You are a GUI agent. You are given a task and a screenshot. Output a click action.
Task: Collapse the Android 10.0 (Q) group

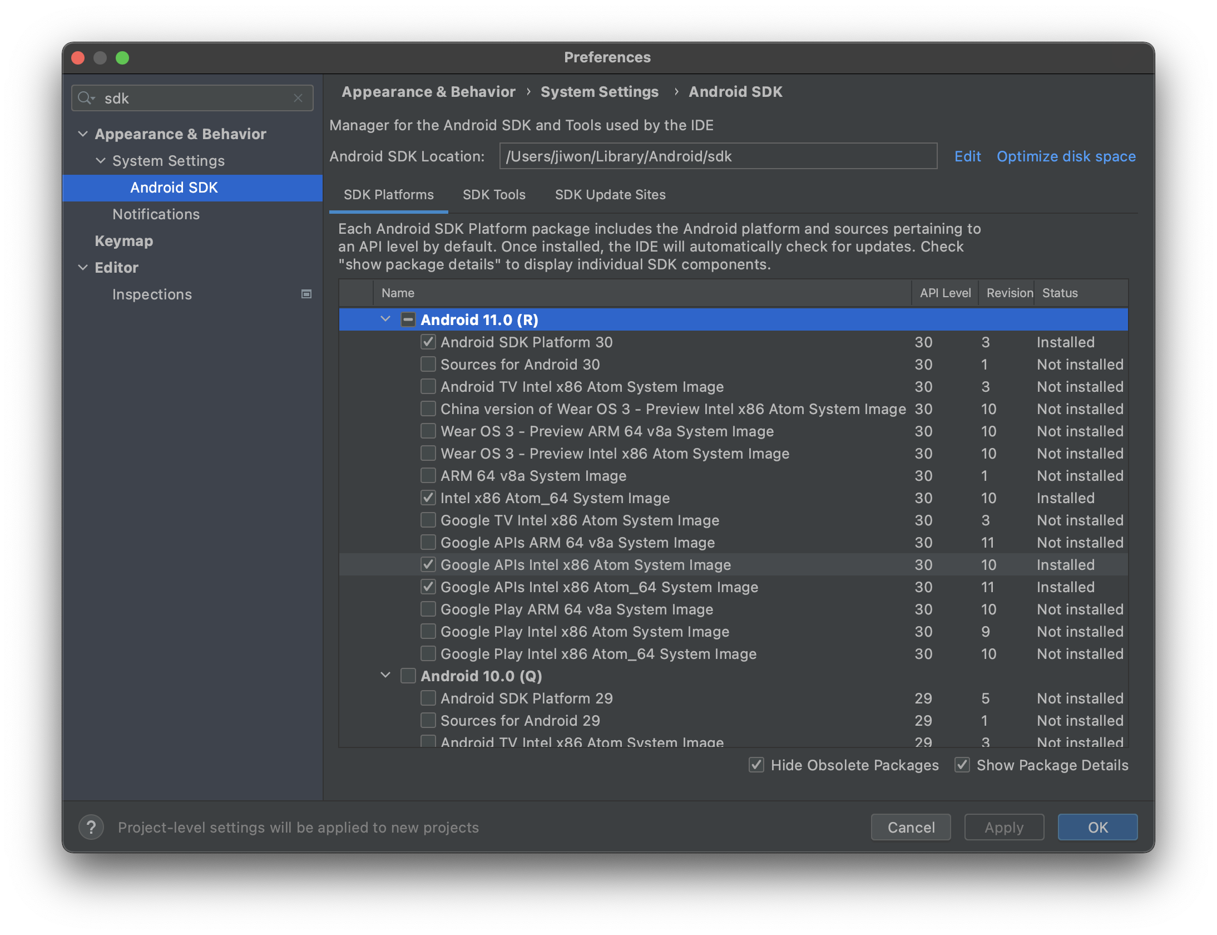385,676
